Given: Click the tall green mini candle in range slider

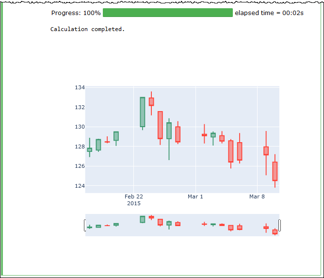Looking at the screenshot, I should 142,219.
